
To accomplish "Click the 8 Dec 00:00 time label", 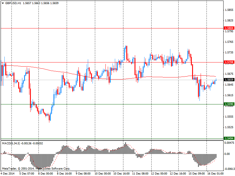I will pos(46,174).
